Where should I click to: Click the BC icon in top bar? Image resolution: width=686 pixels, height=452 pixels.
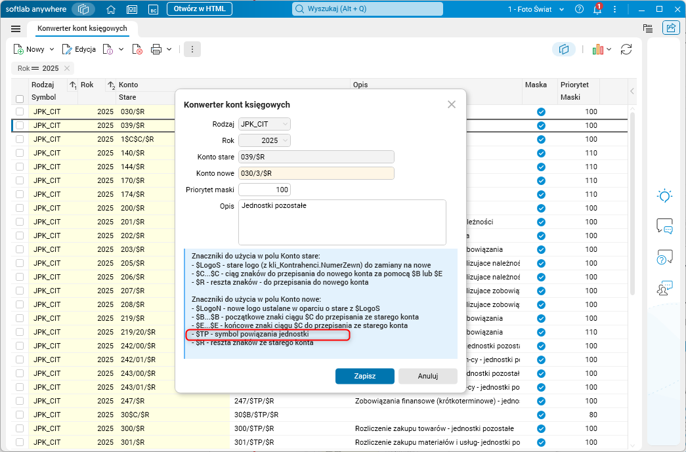coord(153,9)
